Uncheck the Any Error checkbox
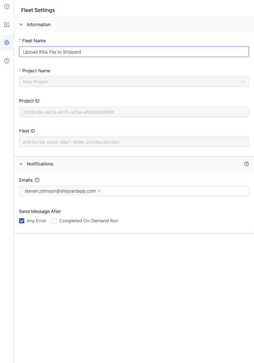 [x=22, y=221]
